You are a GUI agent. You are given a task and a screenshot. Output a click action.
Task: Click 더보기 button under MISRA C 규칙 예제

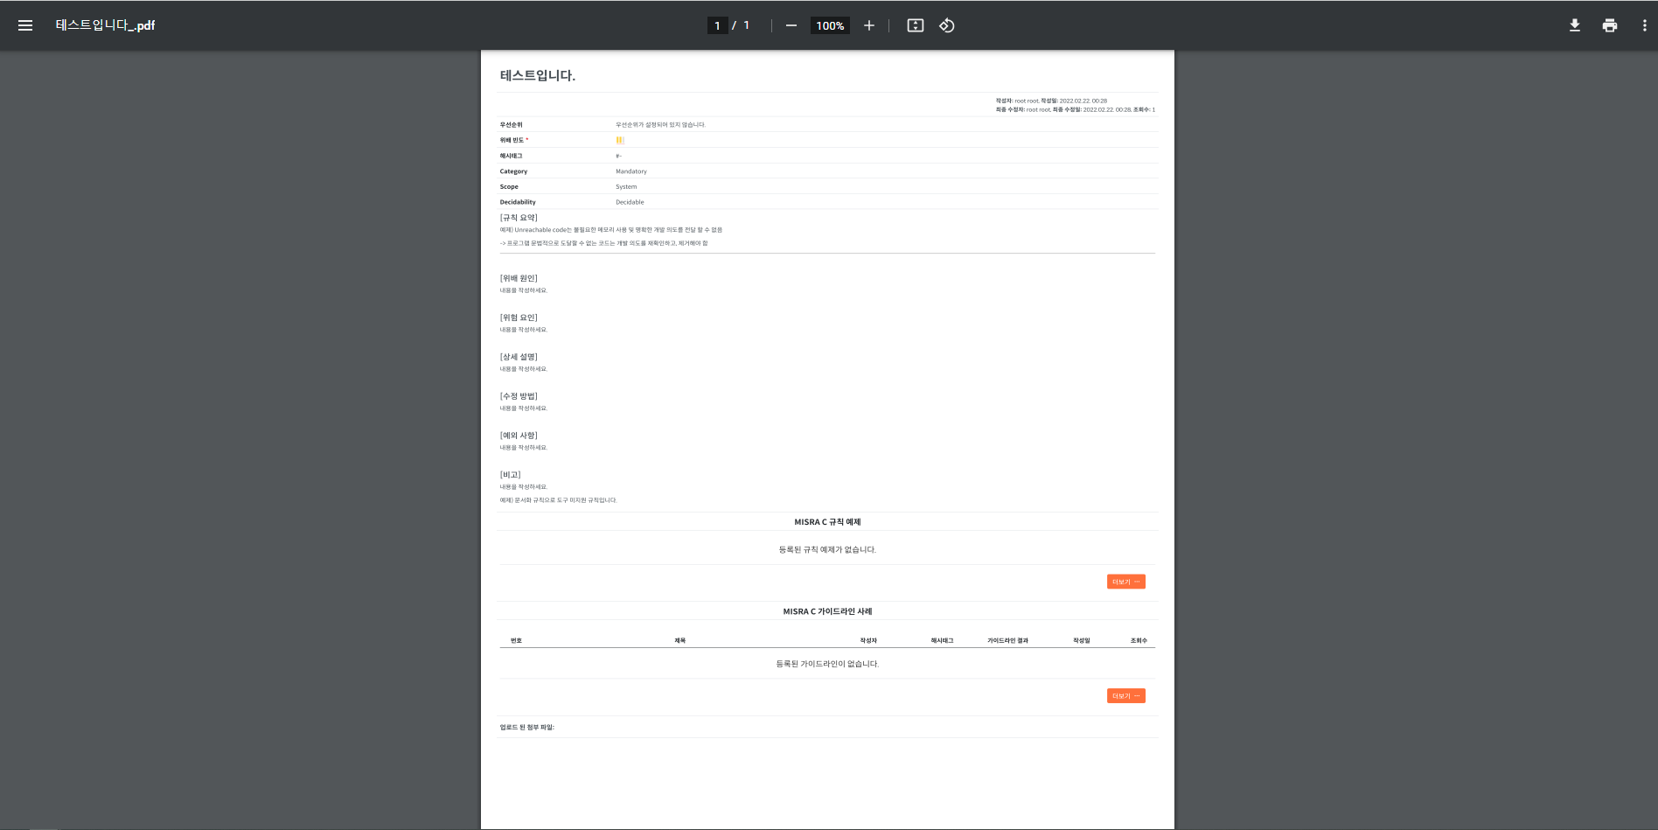click(x=1125, y=582)
